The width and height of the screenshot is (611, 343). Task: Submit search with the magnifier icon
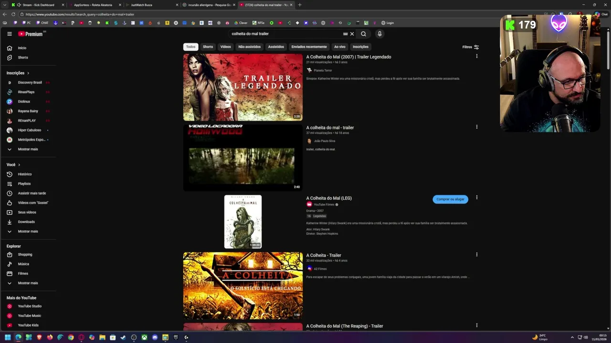coord(363,34)
